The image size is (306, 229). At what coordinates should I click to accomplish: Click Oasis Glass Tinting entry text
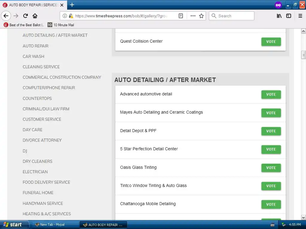click(x=138, y=167)
